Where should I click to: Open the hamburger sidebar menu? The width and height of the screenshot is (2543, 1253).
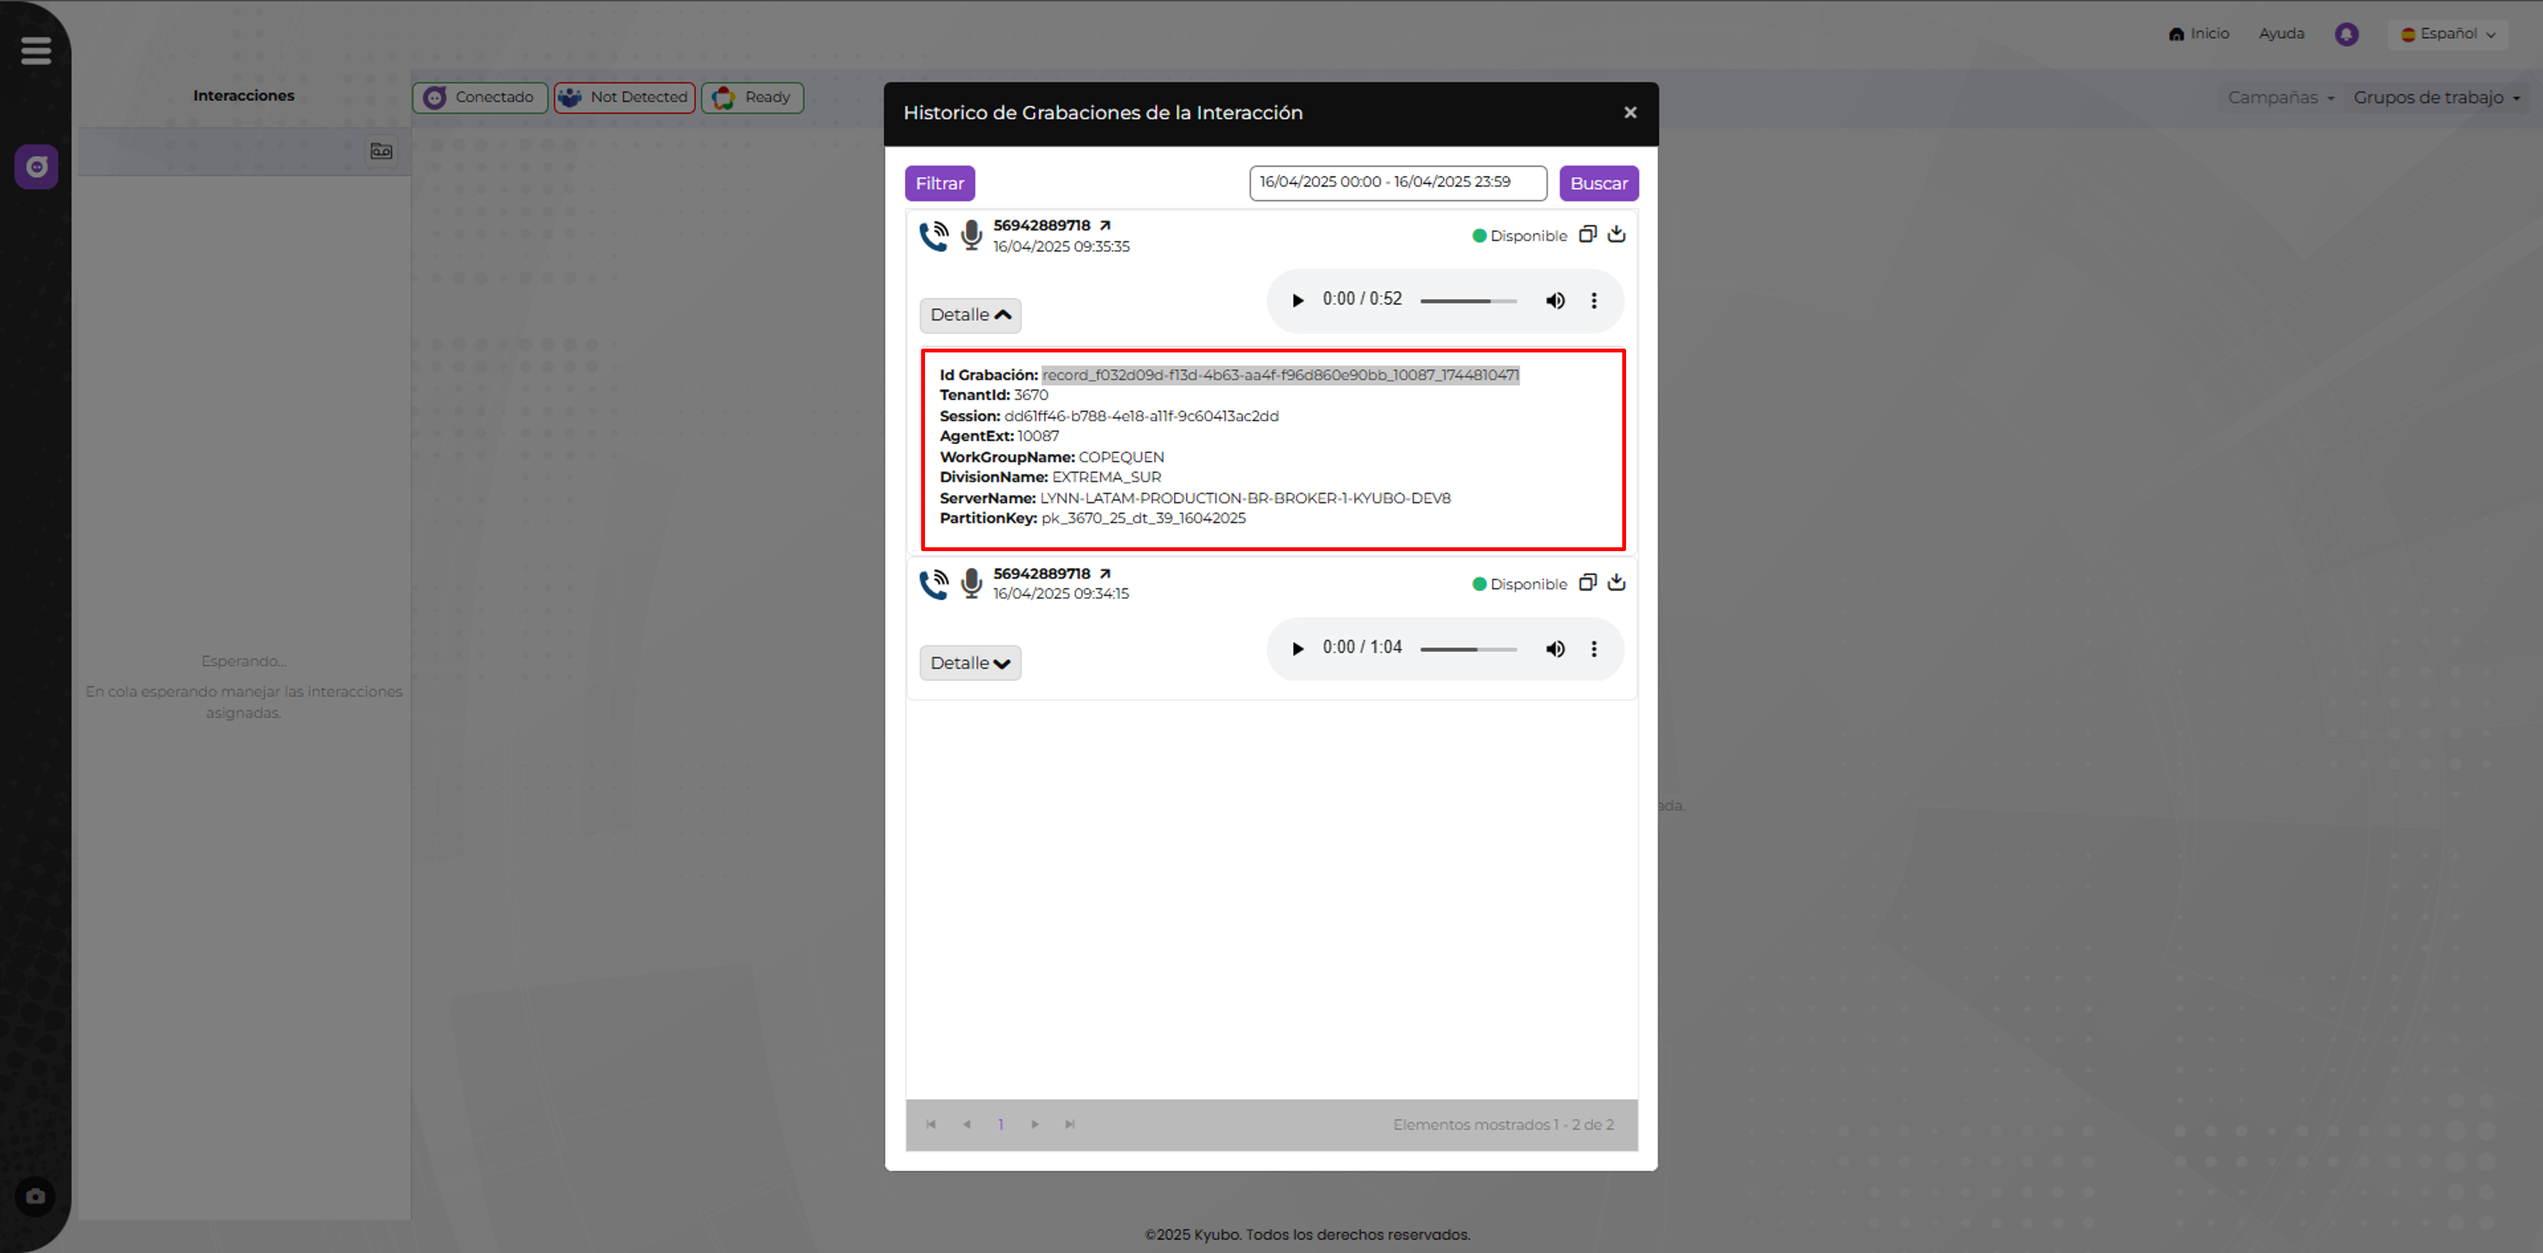(x=36, y=51)
